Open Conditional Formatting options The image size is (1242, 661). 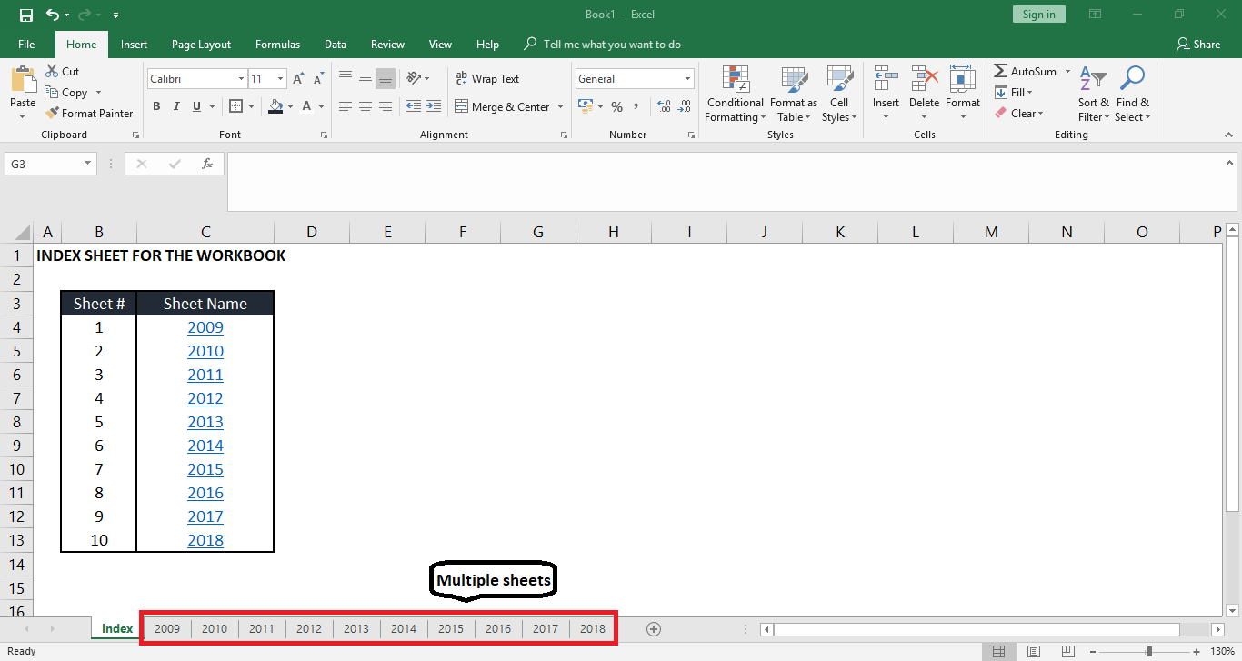[x=735, y=94]
